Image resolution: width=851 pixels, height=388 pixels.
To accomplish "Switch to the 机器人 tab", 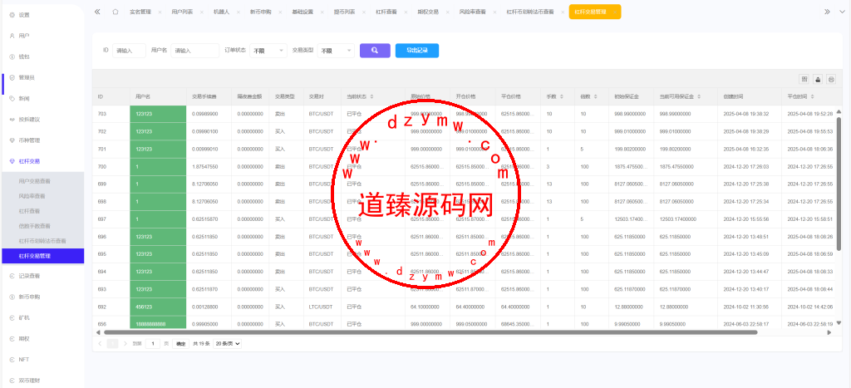I will click(x=221, y=12).
